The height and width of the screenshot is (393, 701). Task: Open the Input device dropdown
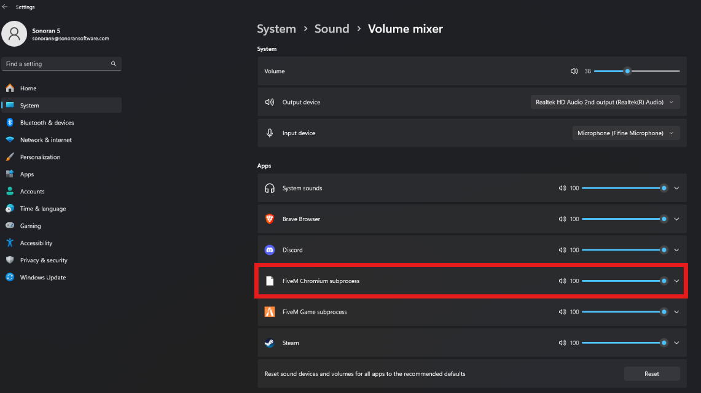click(626, 133)
